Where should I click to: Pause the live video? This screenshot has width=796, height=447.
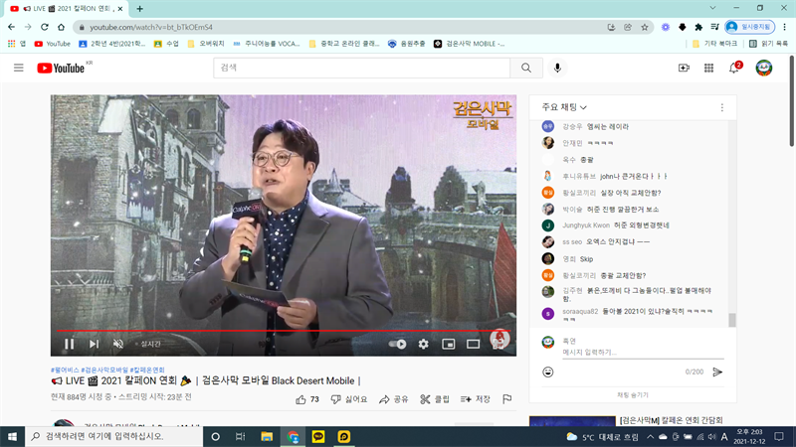pyautogui.click(x=69, y=344)
